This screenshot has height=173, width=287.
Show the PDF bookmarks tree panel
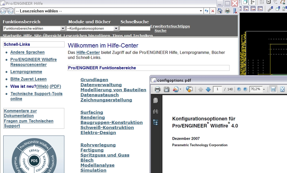coord(155,122)
